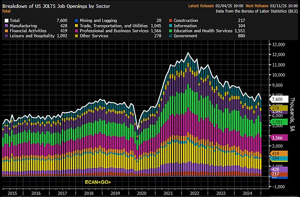This screenshot has height=197, width=300.
Task: Click the 2020 label on time axis
Action: point(141,193)
